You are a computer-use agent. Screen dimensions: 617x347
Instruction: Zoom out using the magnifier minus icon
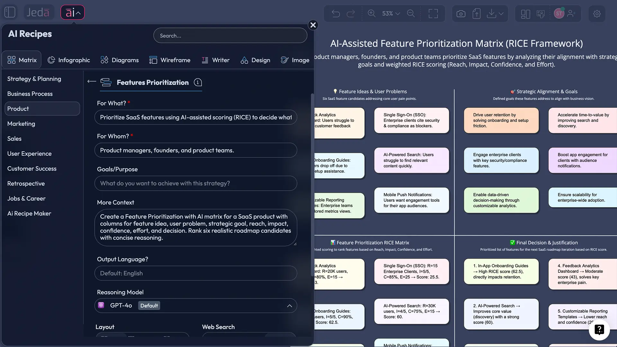click(x=411, y=13)
